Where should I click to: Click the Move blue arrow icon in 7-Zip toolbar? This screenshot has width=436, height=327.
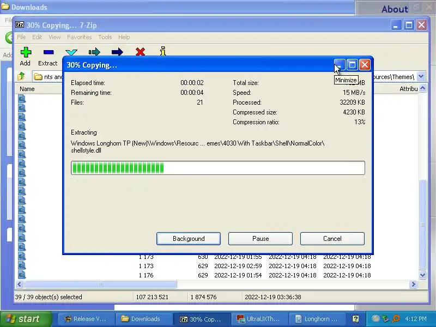point(117,52)
